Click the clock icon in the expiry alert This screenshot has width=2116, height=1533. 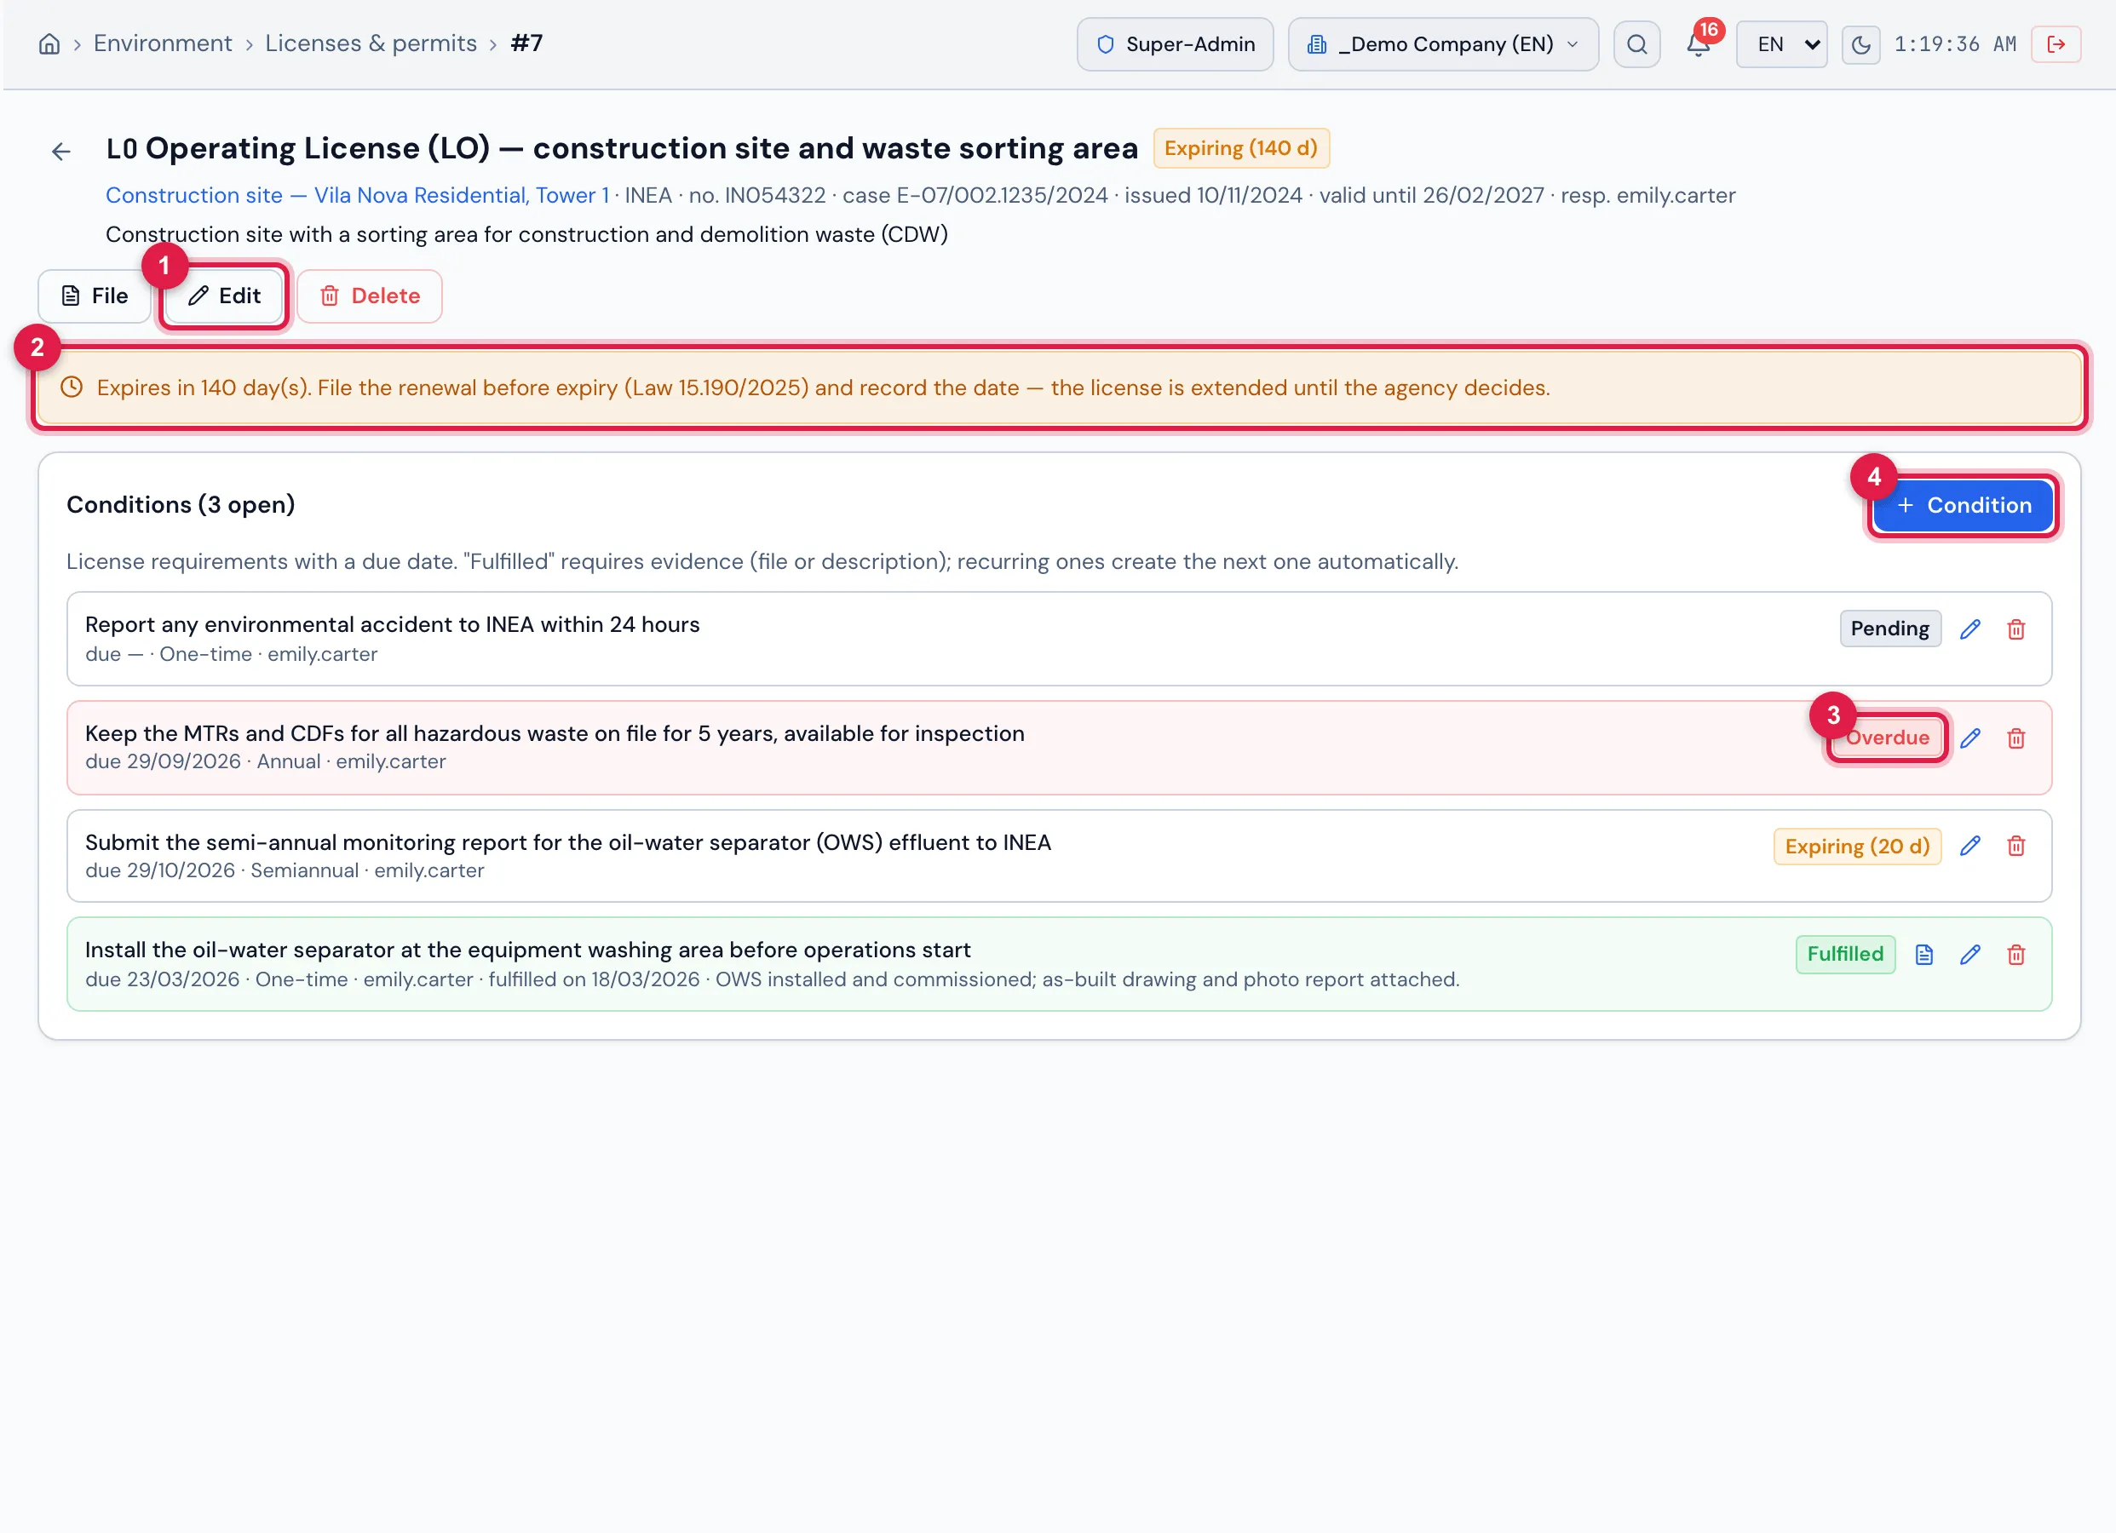72,388
